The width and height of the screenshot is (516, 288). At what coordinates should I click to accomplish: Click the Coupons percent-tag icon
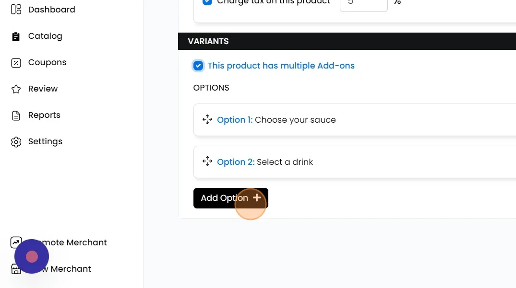(16, 63)
